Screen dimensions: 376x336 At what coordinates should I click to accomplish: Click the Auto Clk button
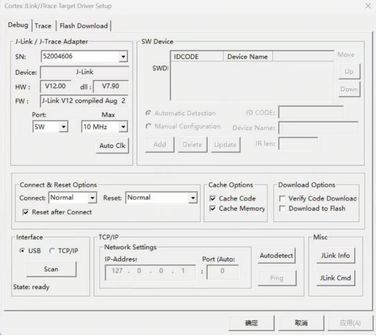112,146
